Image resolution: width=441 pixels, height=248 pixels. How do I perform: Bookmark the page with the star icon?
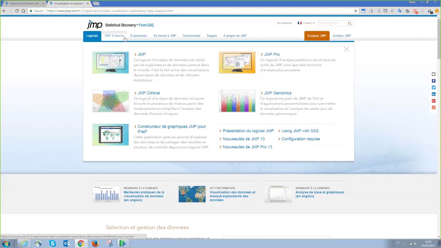click(x=356, y=11)
